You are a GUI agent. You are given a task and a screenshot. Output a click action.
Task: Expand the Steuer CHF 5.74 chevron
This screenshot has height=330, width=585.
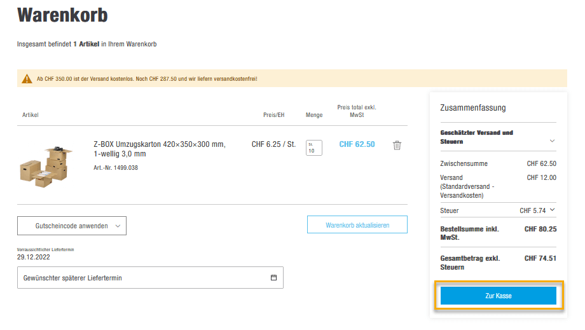pos(552,210)
